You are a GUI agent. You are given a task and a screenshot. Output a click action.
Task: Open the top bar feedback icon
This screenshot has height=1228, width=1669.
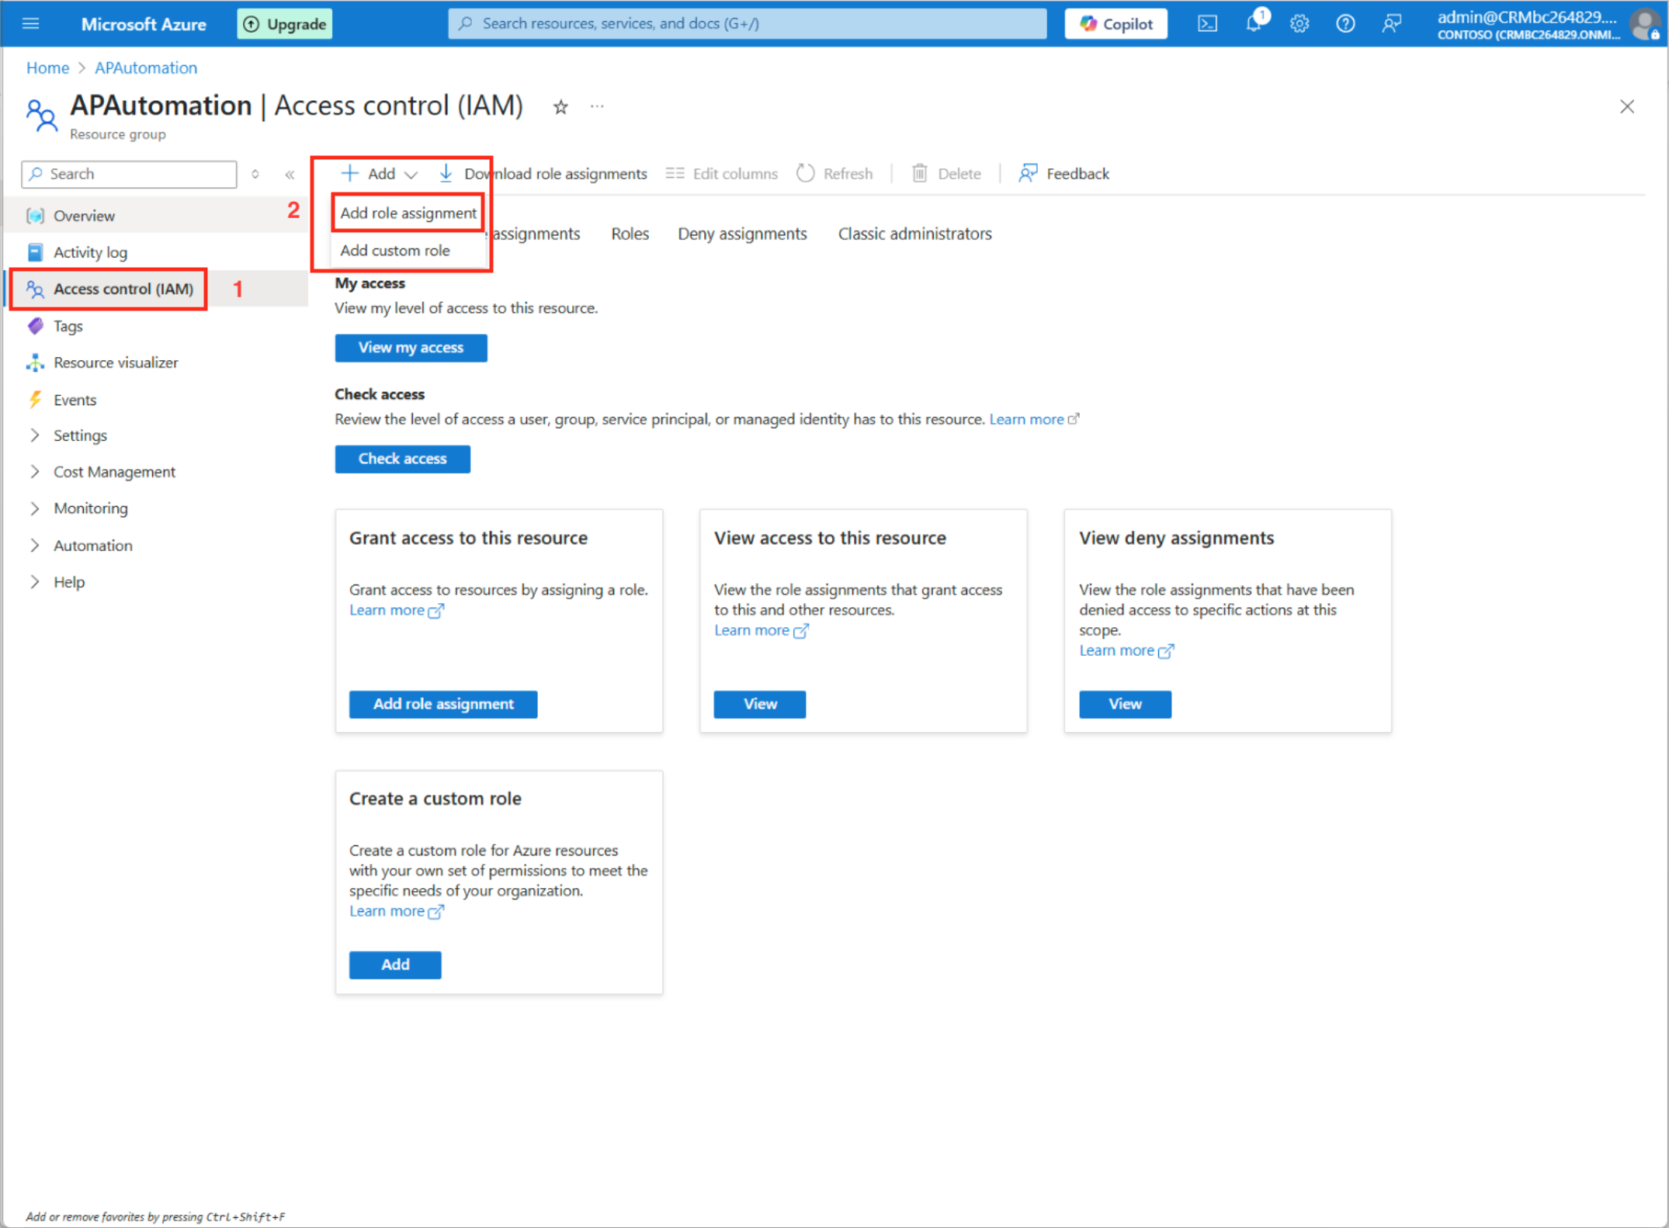[x=1391, y=23]
